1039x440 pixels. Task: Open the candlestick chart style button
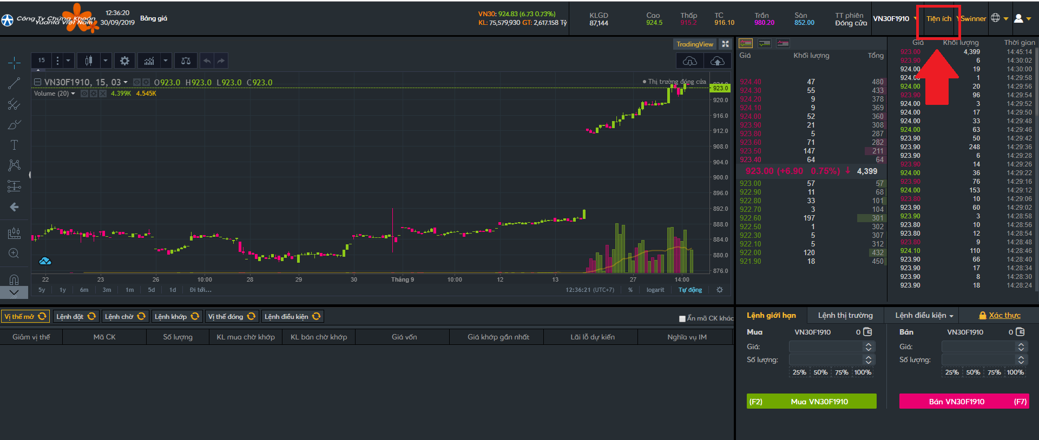pos(89,61)
